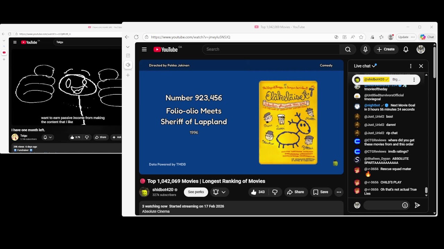
Task: Click the live chat scrollbar thumb
Action: click(426, 190)
